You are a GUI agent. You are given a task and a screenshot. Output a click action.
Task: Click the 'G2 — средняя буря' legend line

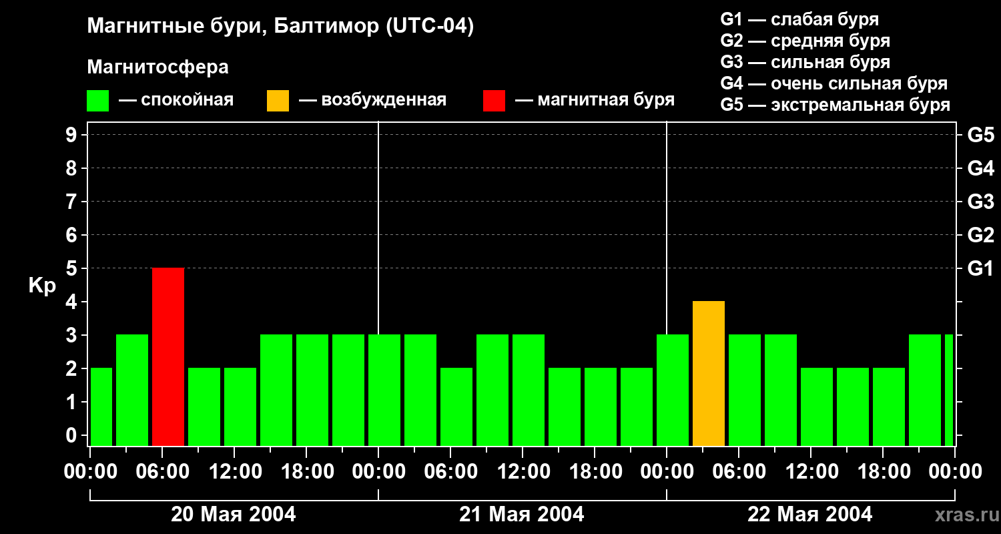805,41
